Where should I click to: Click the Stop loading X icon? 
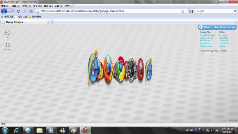point(25,11)
